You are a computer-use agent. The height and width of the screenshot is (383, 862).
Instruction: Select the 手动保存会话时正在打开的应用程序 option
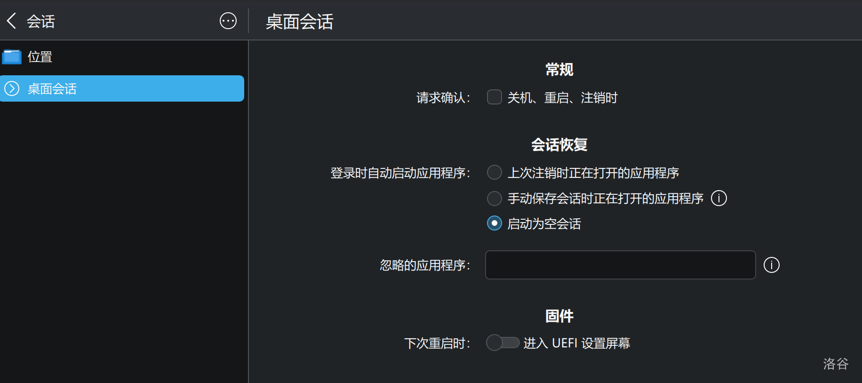point(494,198)
